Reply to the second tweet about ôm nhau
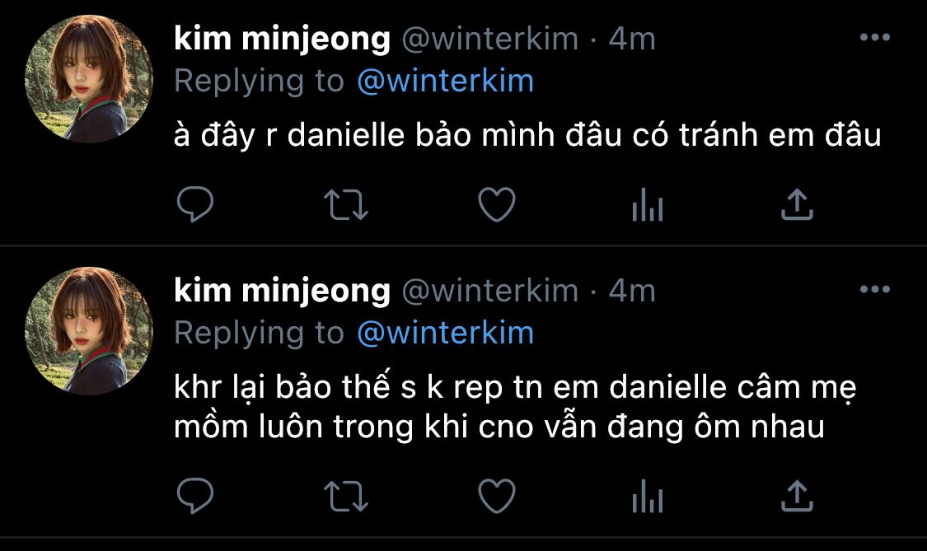 click(195, 496)
